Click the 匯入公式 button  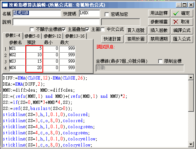[182, 39]
